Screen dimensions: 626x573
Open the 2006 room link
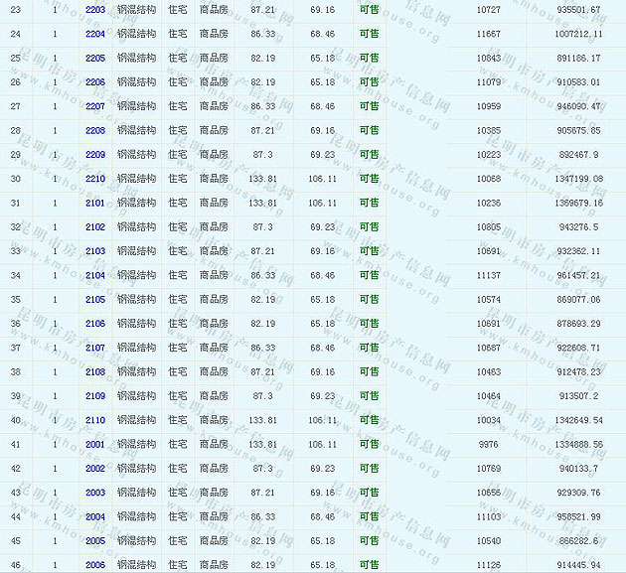(x=95, y=564)
